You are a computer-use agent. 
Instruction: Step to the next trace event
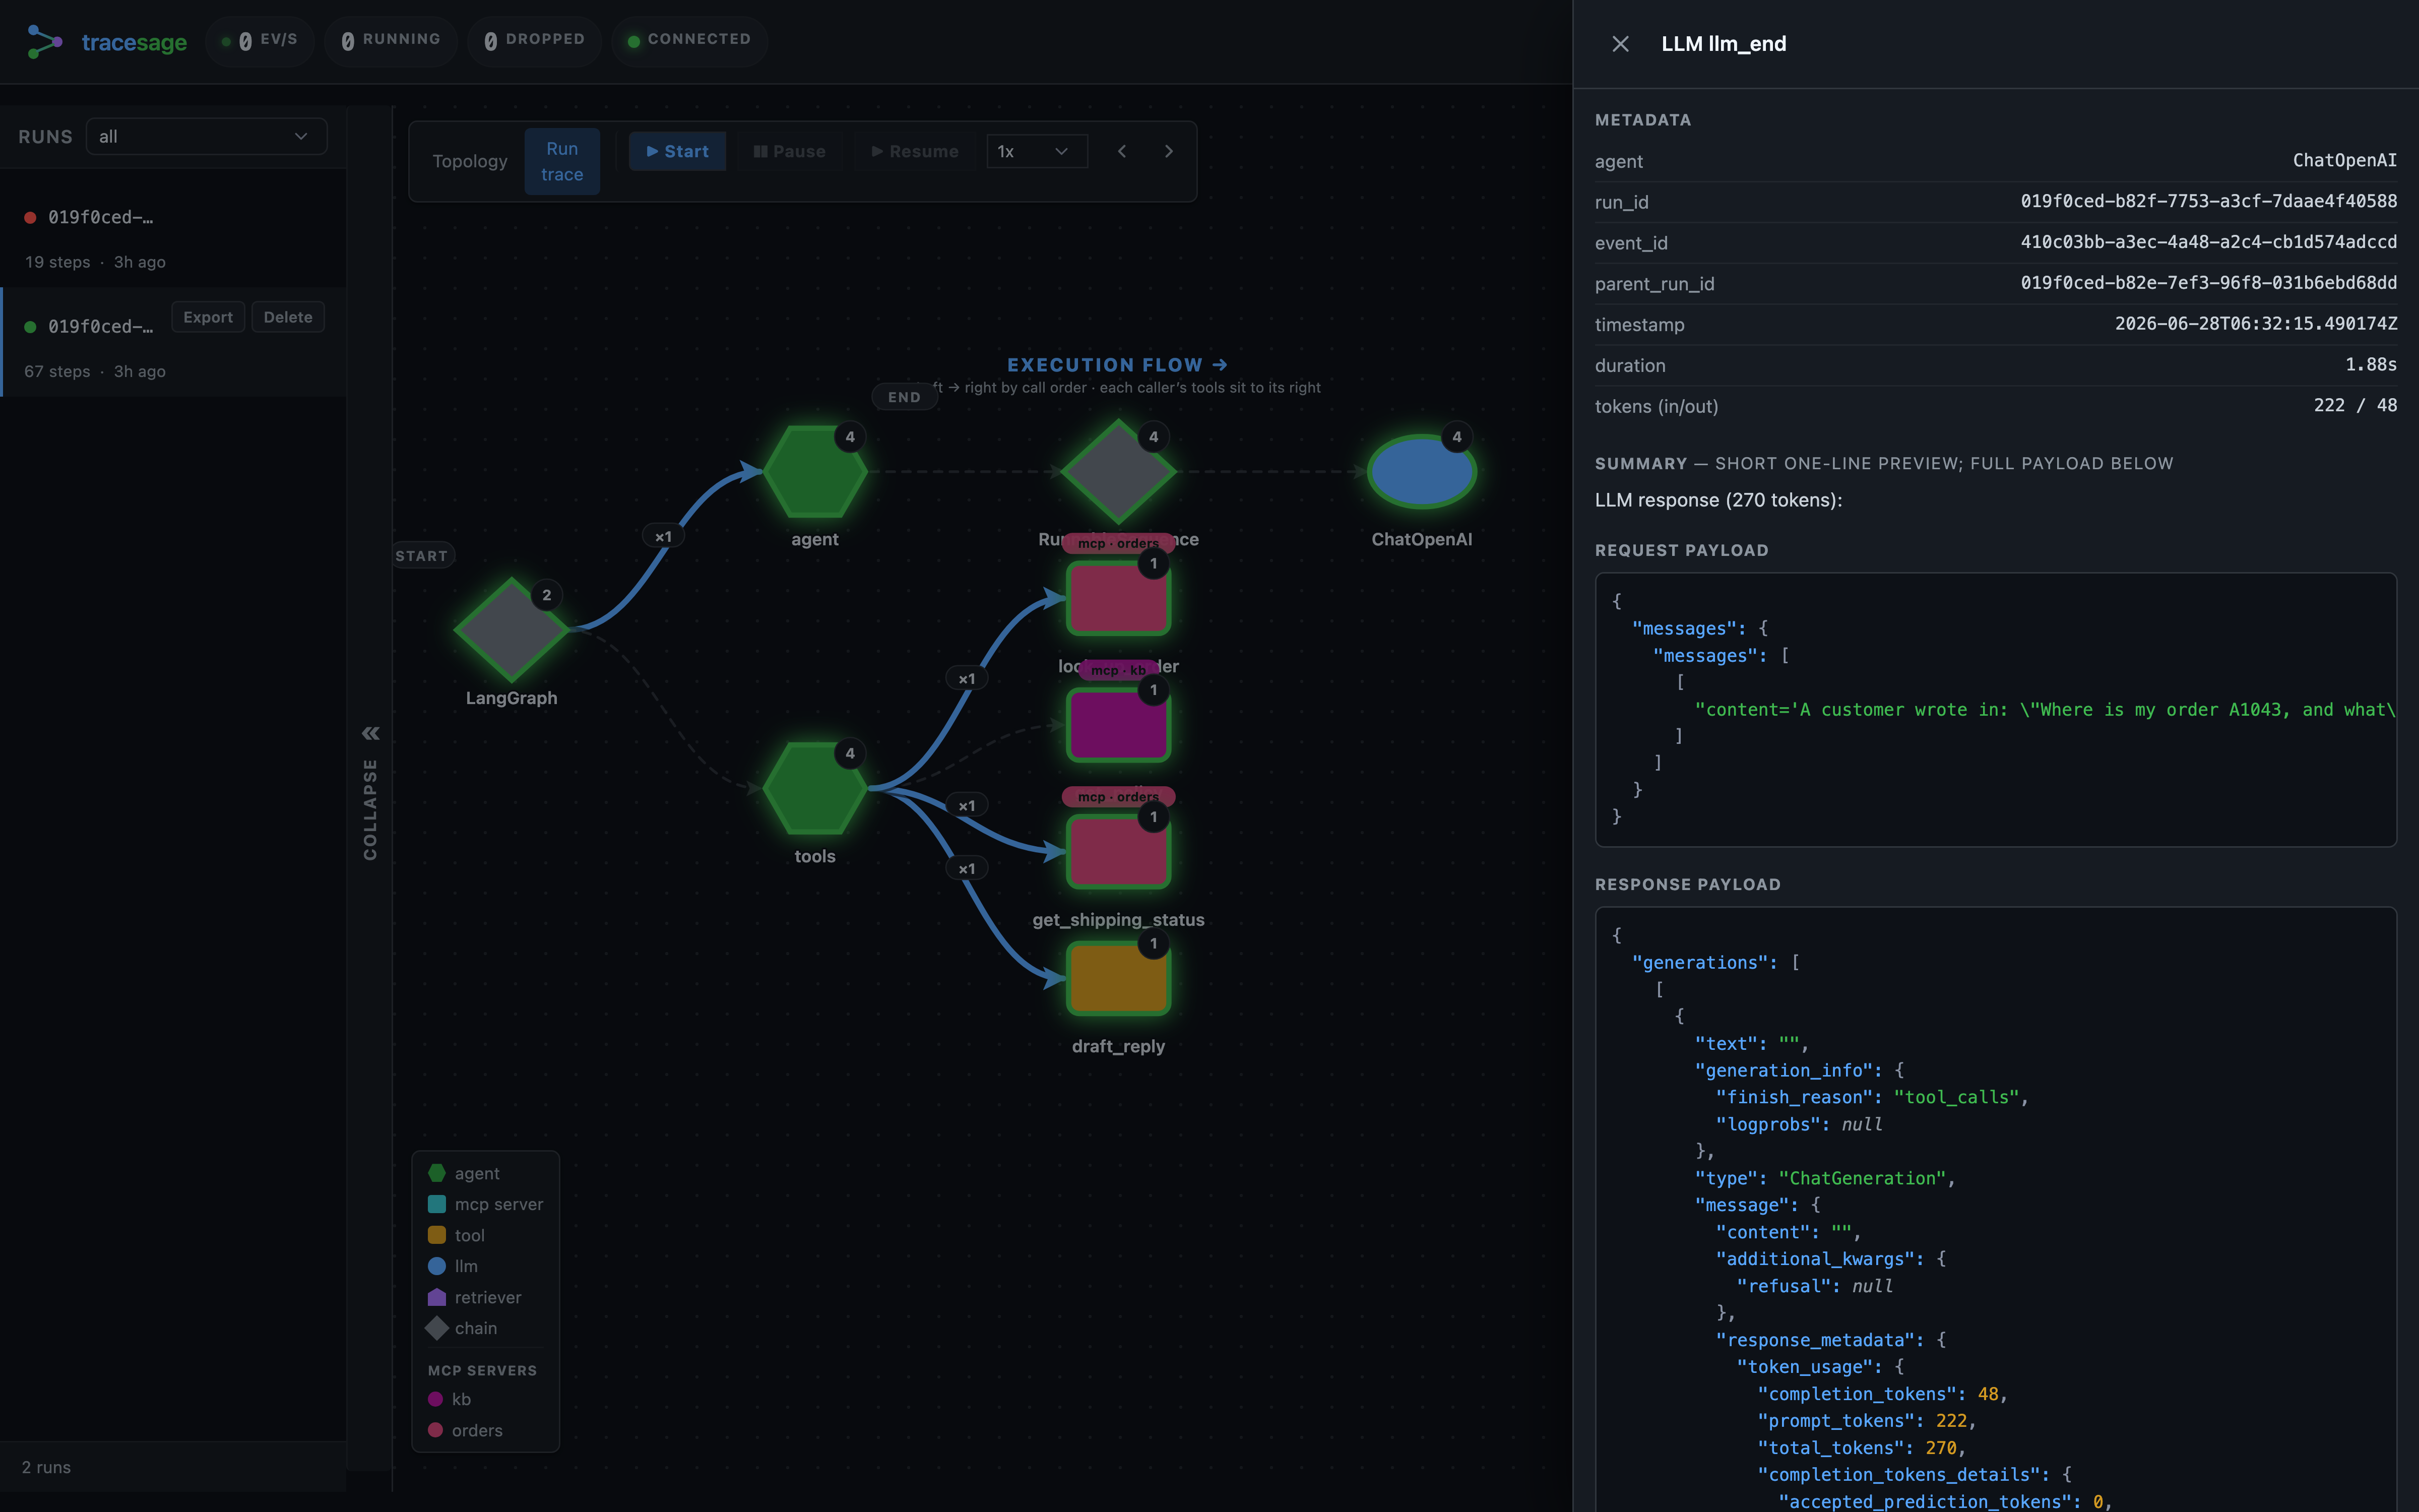coord(1169,151)
